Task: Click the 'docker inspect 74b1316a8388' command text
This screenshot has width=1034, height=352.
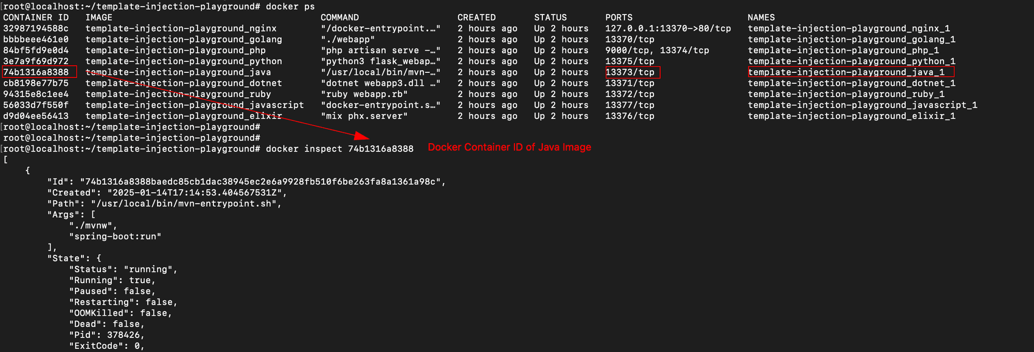Action: pos(339,149)
